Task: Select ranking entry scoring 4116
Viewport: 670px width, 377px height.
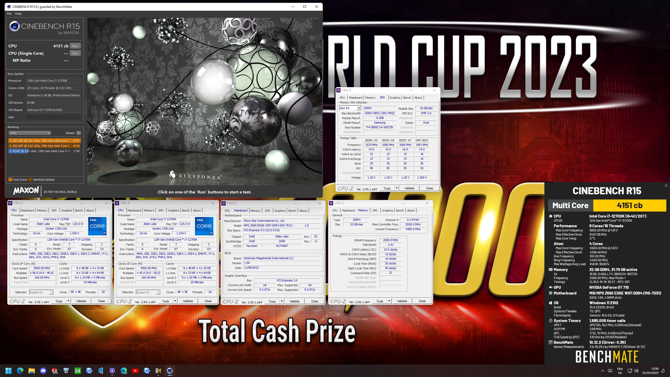Action: (x=44, y=146)
